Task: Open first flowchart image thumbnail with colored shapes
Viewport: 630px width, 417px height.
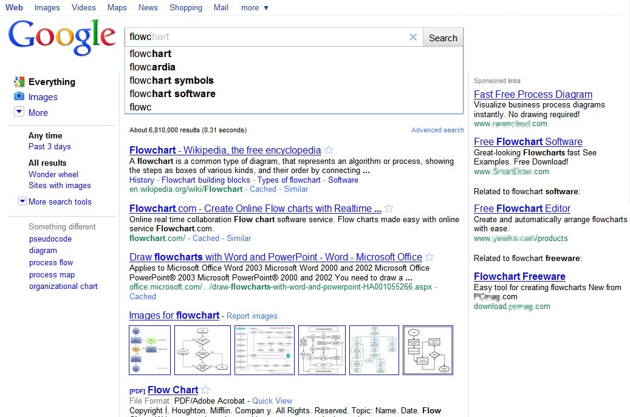Action: (x=149, y=350)
